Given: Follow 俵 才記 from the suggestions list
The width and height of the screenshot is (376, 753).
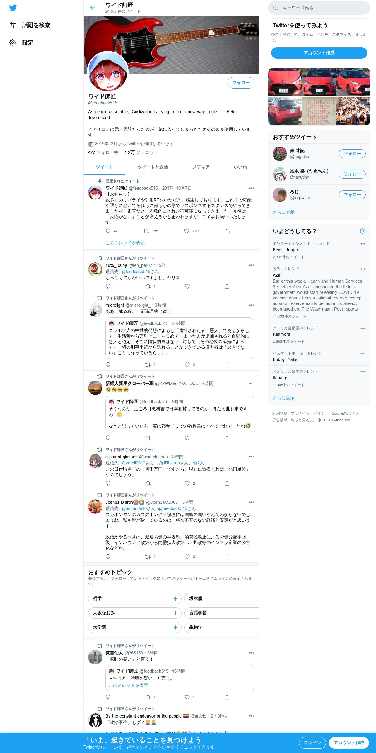Looking at the screenshot, I should pos(352,154).
